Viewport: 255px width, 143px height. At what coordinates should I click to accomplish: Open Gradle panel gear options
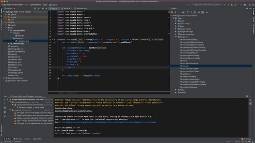[x=247, y=8]
